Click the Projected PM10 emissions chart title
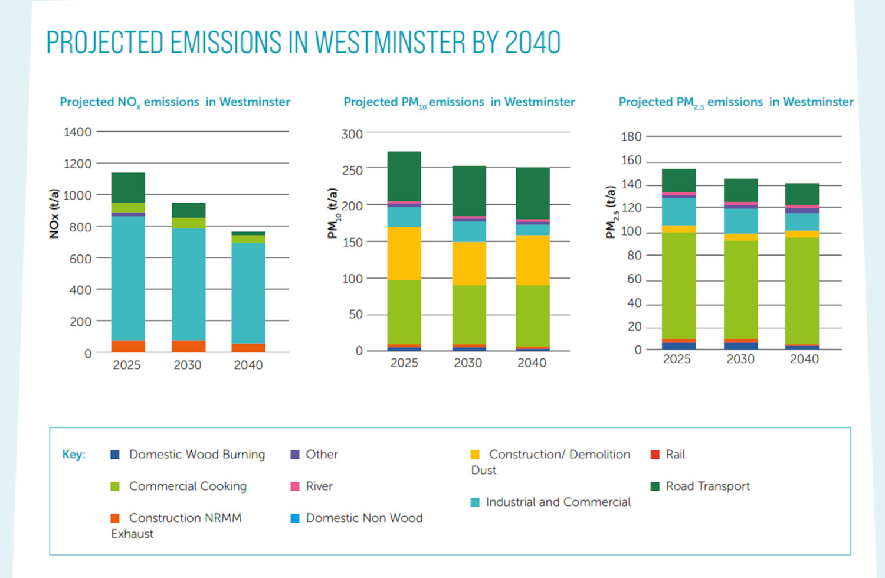885x578 pixels. [459, 102]
